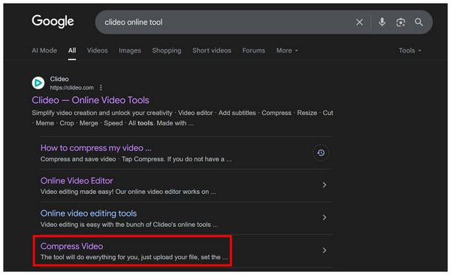Viewport: 451px width, 275px height.
Task: Switch to Short videos tab
Action: click(212, 50)
